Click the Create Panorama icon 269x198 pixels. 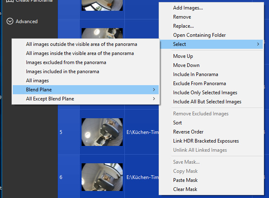(10, 1)
